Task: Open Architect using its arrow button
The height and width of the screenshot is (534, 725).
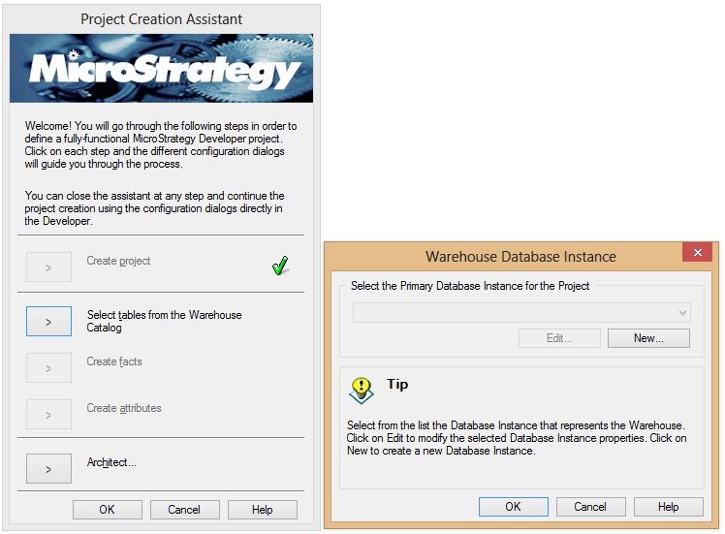Action: click(48, 469)
